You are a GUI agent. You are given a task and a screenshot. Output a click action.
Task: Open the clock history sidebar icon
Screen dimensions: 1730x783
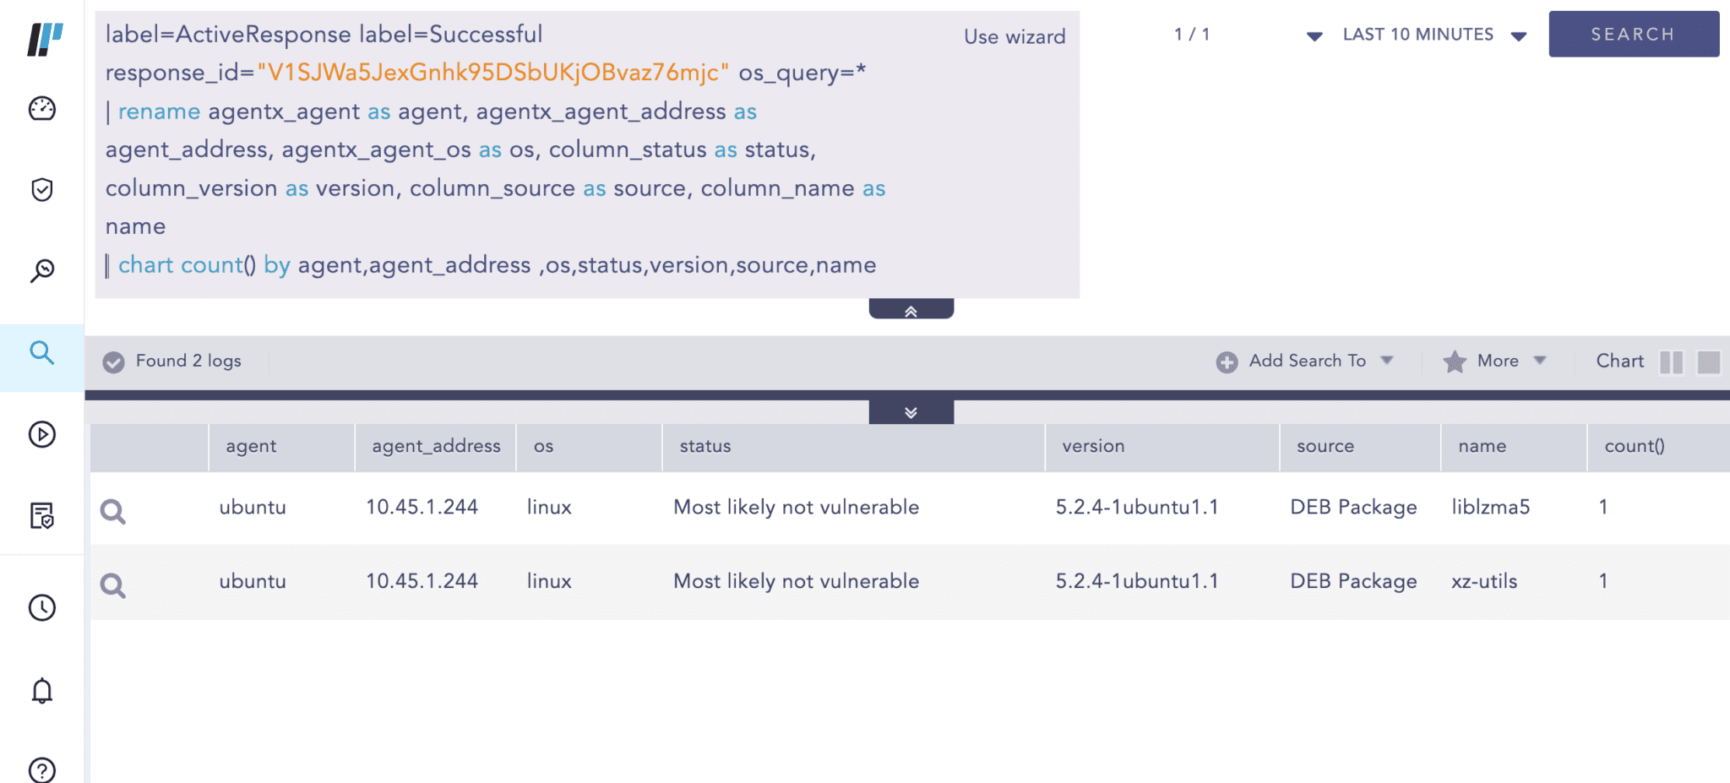pyautogui.click(x=42, y=607)
